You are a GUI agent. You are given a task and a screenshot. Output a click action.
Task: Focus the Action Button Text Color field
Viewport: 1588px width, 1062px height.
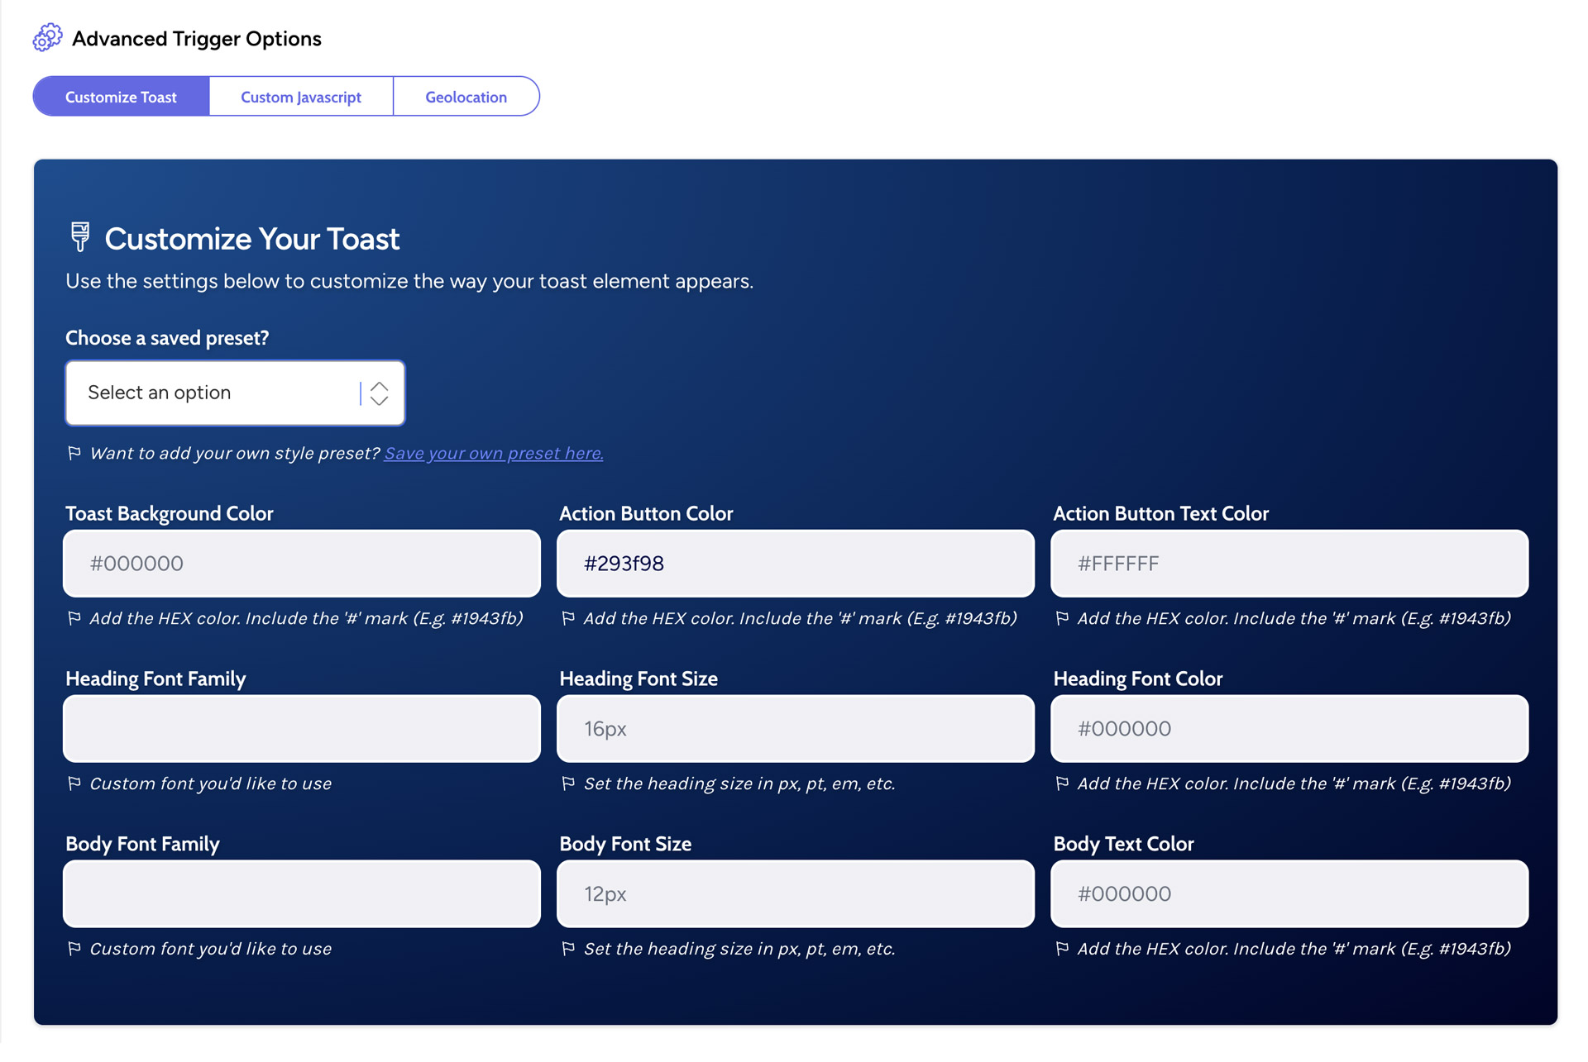pyautogui.click(x=1289, y=564)
